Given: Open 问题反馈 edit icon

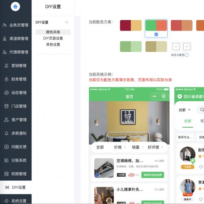Looking at the screenshot, I should click(x=7, y=147).
